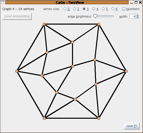Choose vertex size 5 option
The width and height of the screenshot is (143, 133).
103,9
